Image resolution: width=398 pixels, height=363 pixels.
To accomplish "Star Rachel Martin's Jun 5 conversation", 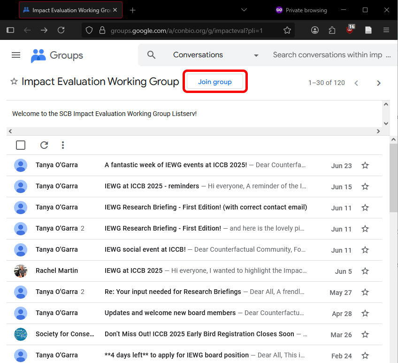I will 365,271.
